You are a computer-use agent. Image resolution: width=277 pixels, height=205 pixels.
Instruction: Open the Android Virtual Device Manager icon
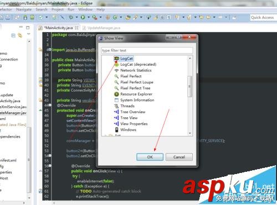33,17
